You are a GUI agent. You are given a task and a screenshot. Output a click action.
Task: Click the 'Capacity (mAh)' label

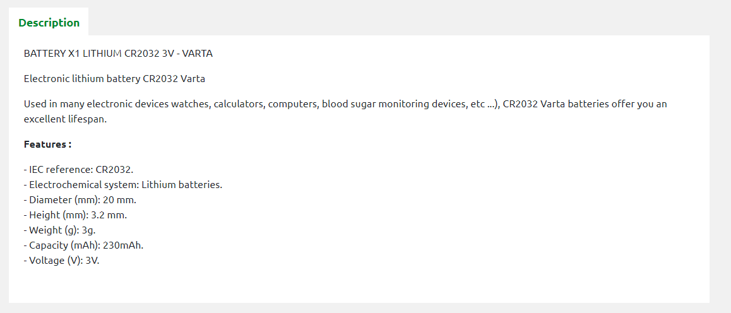(x=62, y=245)
